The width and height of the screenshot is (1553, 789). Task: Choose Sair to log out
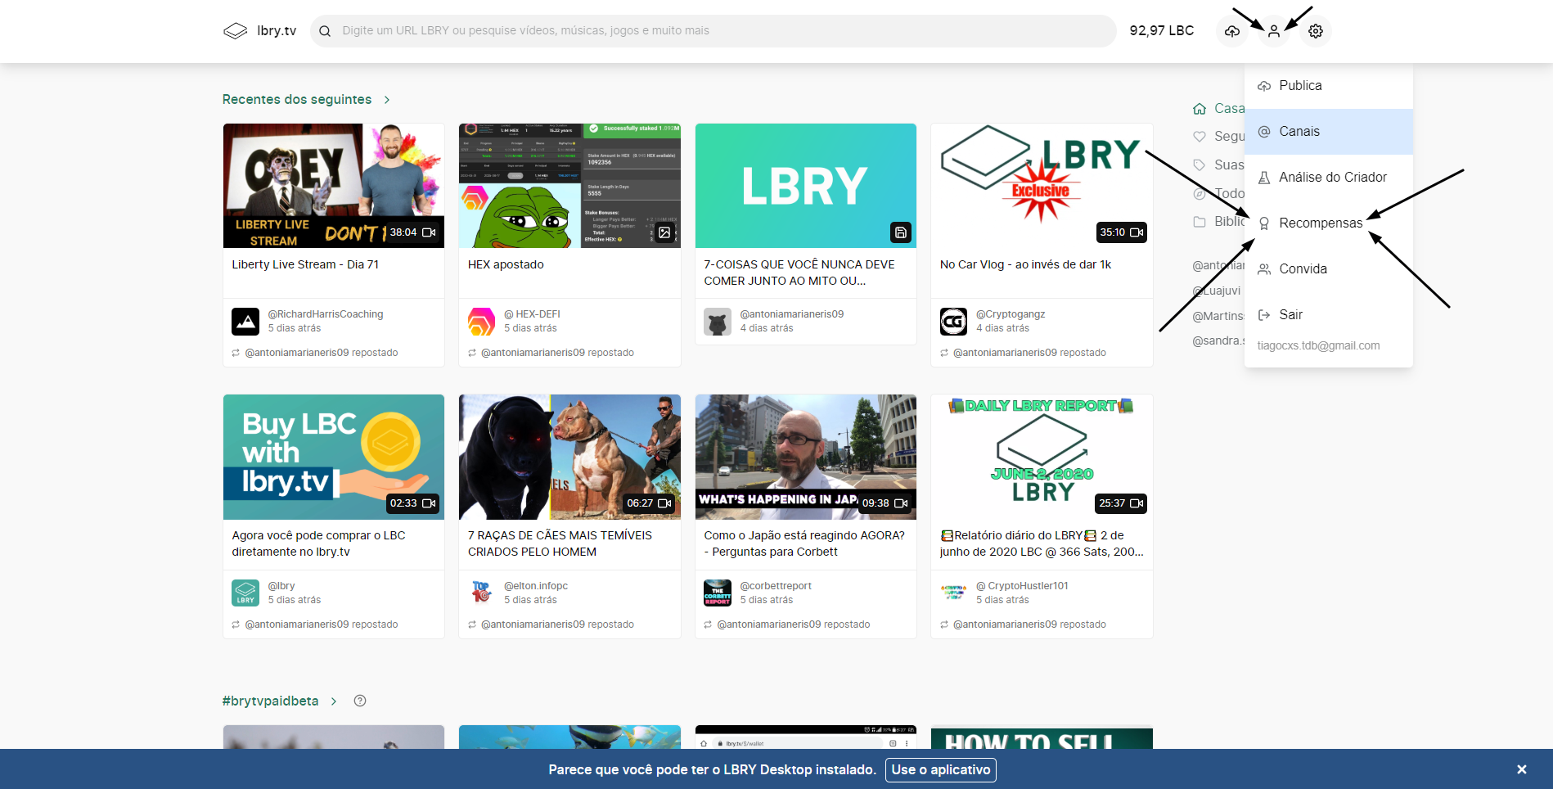[x=1329, y=315]
